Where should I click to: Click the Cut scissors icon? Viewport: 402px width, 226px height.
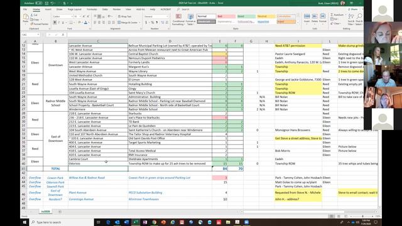pos(32,15)
